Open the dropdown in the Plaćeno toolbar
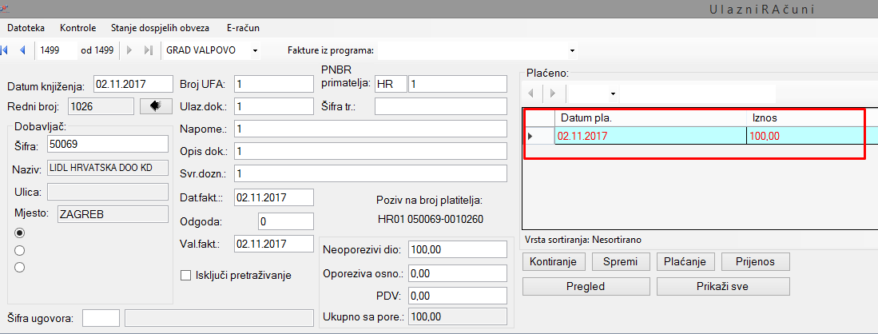 (x=613, y=93)
